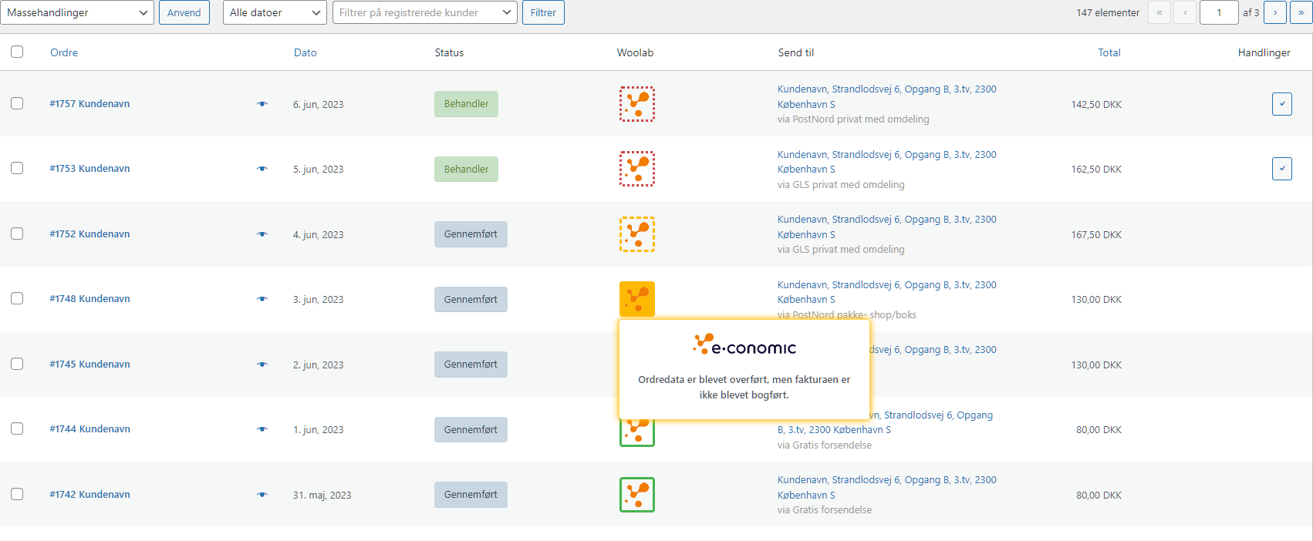This screenshot has height=541, width=1313.
Task: Sort the table by the Total column header
Action: 1109,52
